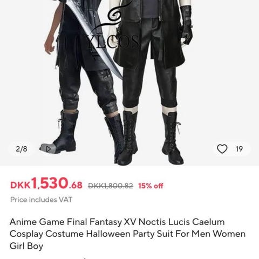Tap the play video triangle icon
The height and width of the screenshot is (259, 259).
48,149
